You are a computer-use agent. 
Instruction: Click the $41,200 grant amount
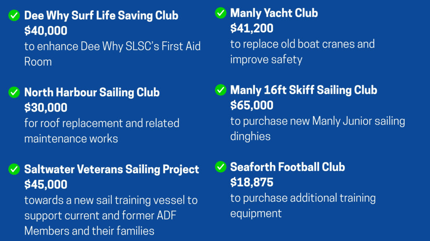(x=252, y=28)
